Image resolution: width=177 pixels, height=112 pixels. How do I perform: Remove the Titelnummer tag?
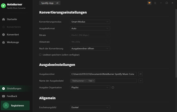tap(85, 81)
